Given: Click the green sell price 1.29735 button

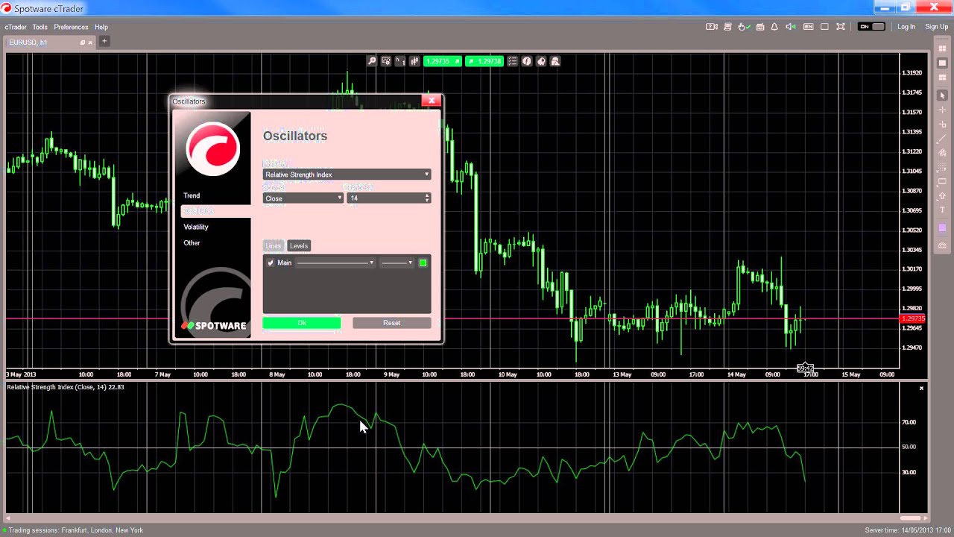Looking at the screenshot, I should [443, 61].
